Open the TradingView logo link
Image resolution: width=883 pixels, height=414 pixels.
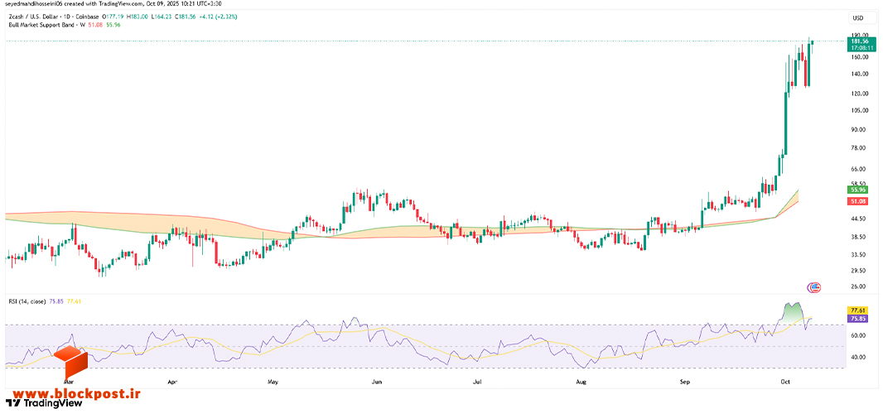coord(44,403)
